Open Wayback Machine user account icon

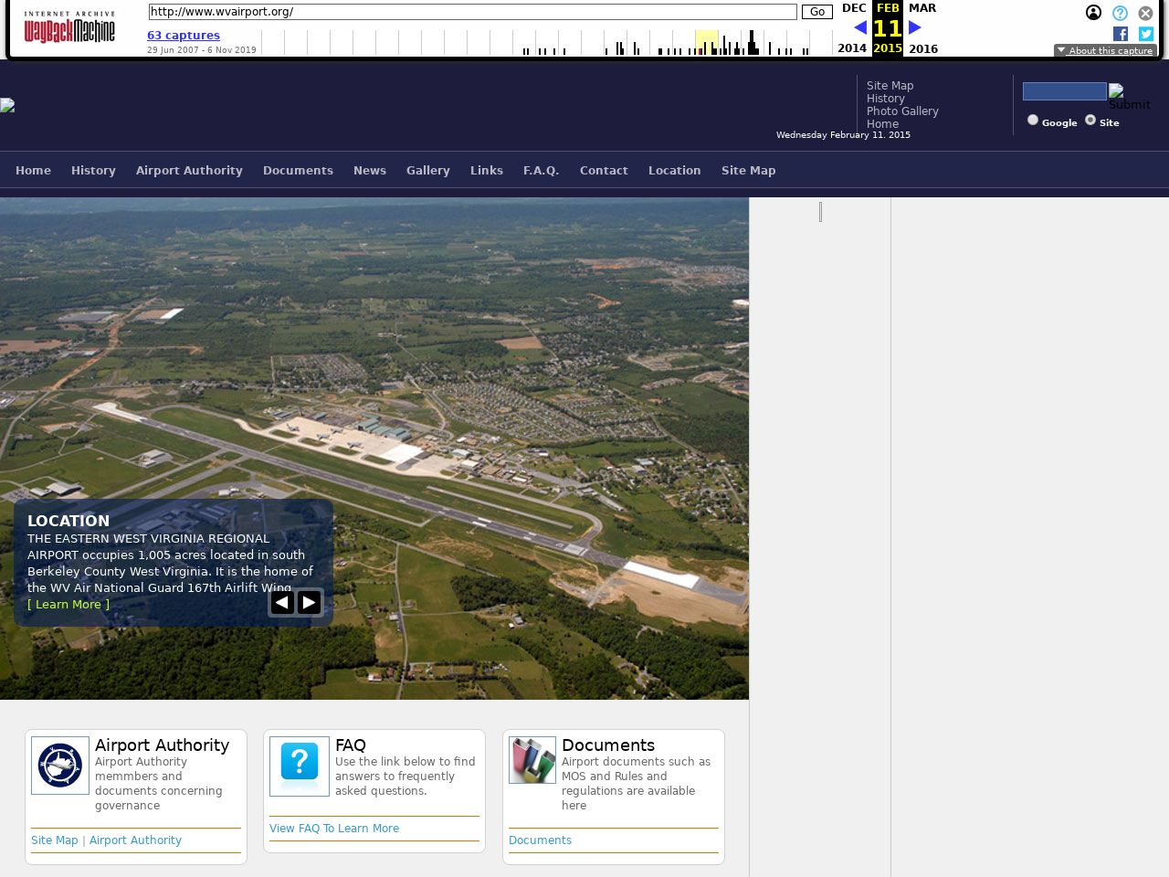coord(1093,13)
